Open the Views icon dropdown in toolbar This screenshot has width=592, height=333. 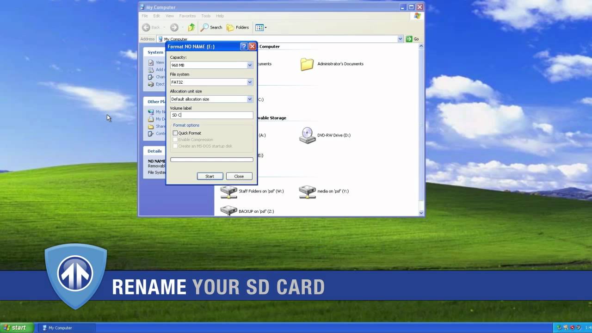pos(261,27)
